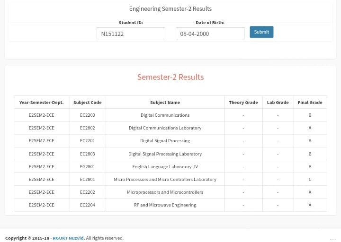The height and width of the screenshot is (242, 341).
Task: Select the Digital Communications subject cell
Action: click(x=165, y=115)
